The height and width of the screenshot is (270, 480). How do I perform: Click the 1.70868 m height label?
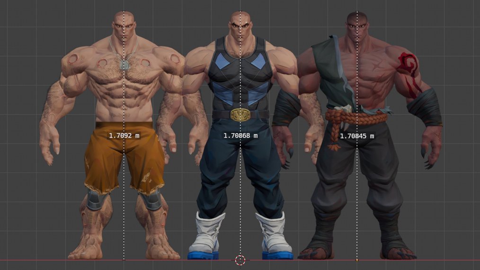point(240,135)
